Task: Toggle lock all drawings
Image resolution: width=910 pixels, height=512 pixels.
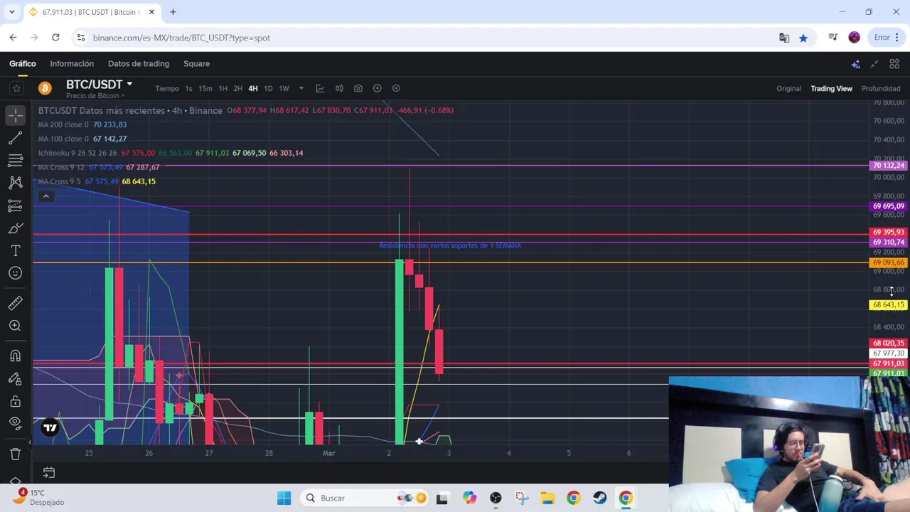Action: click(x=15, y=401)
